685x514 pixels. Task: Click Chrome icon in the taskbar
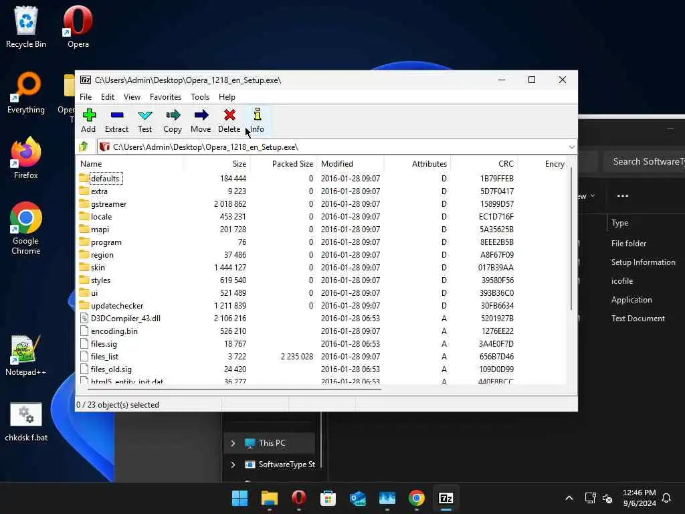(416, 498)
